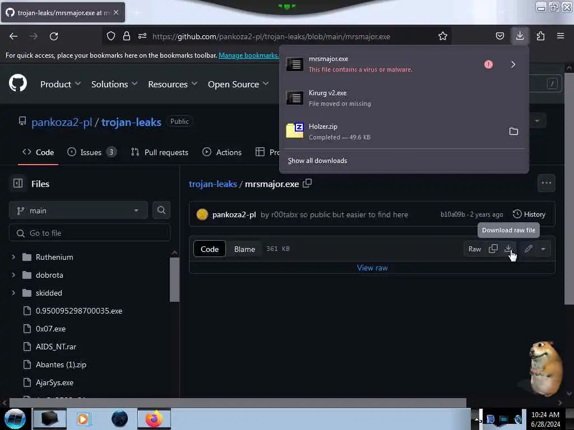This screenshot has width=574, height=430.
Task: Open the Resources menu
Action: 173,84
